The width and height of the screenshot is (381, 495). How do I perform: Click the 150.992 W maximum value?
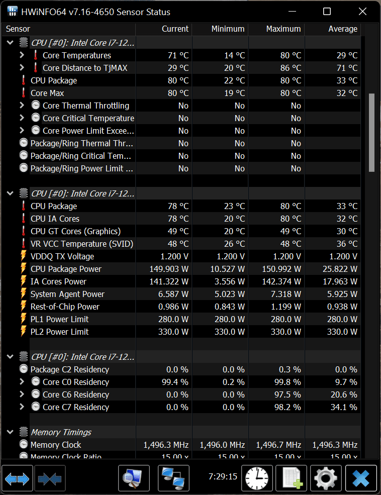[281, 269]
